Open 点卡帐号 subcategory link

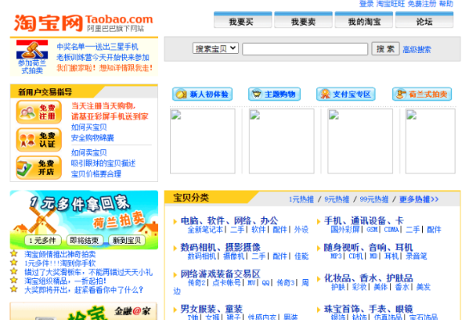point(226,283)
